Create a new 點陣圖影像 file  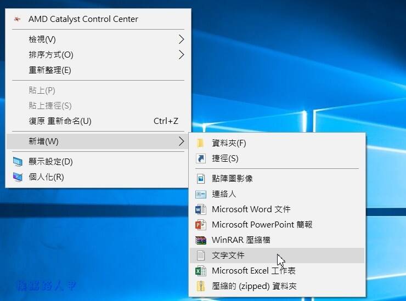point(277,179)
